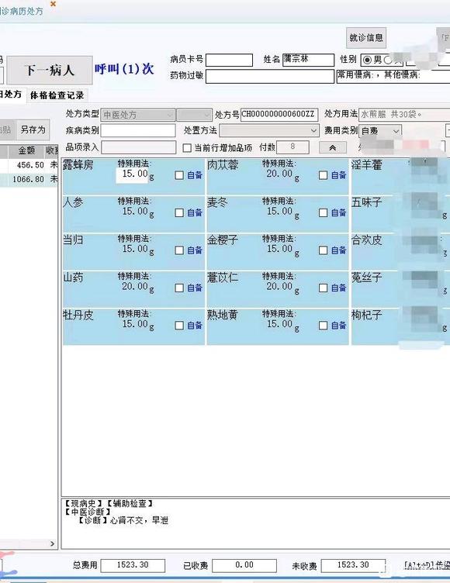Click the 付数 field showing 8
Image resolution: width=450 pixels, height=583 pixels.
point(292,147)
